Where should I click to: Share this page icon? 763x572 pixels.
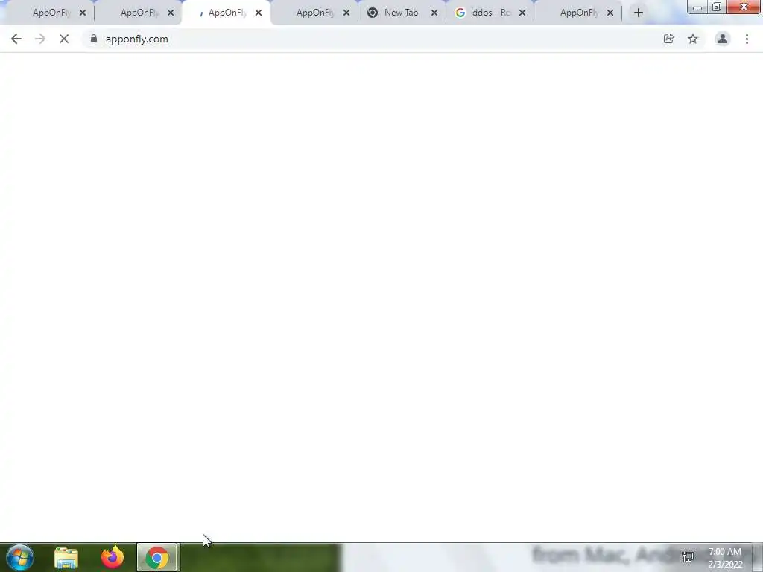pyautogui.click(x=668, y=39)
